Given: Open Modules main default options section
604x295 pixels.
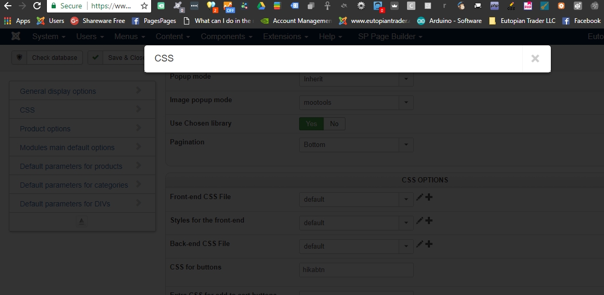Looking at the screenshot, I should click(82, 147).
